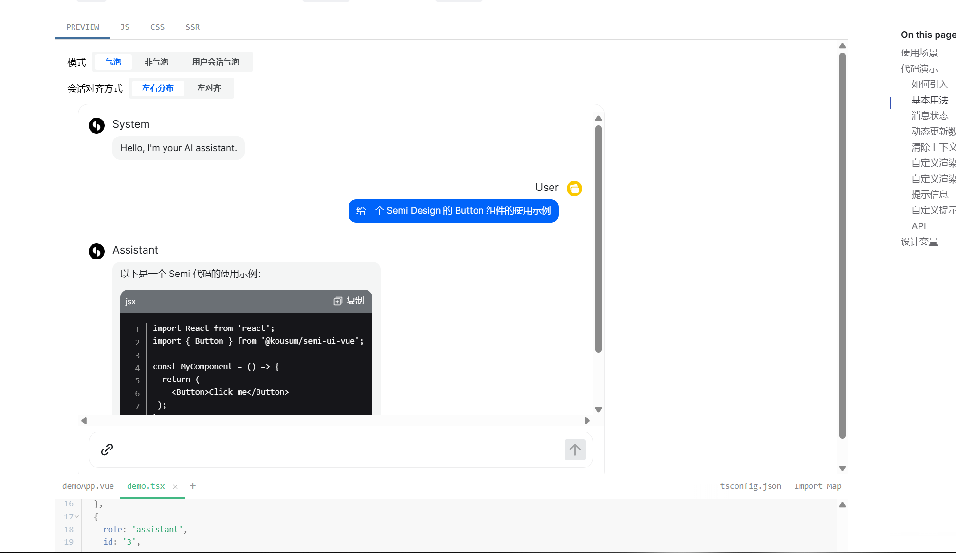
Task: Click the yellow User avatar icon
Action: pyautogui.click(x=574, y=188)
